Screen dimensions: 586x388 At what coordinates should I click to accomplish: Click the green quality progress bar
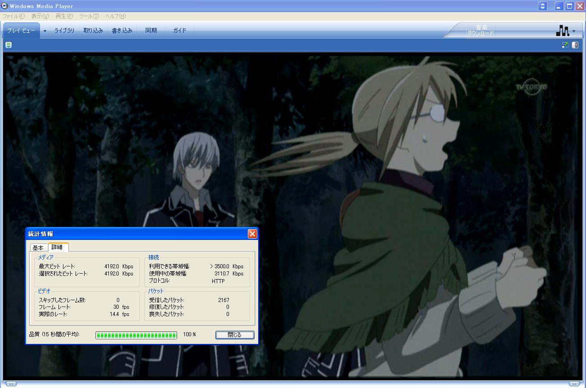[x=136, y=335]
